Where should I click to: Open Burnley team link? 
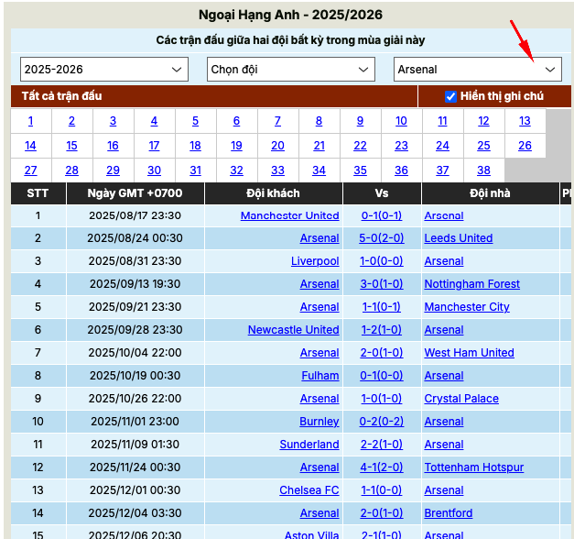(x=319, y=422)
